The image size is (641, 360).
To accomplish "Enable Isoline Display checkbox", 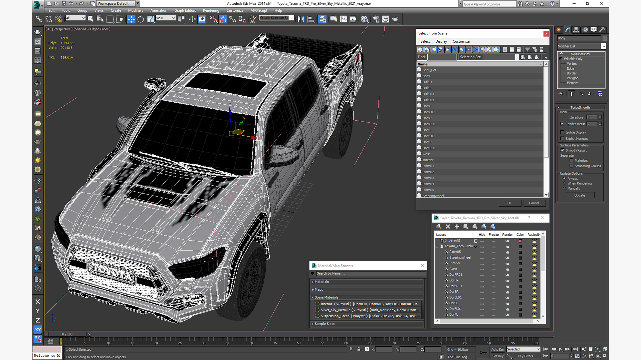I will (x=562, y=132).
